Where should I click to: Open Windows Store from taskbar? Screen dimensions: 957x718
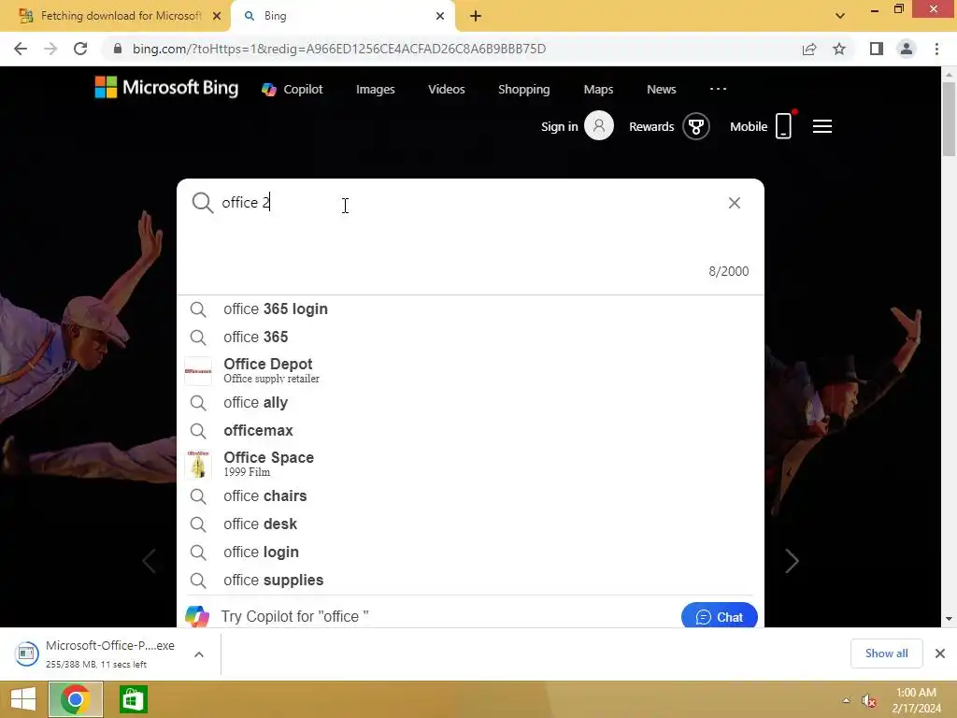coord(133,699)
